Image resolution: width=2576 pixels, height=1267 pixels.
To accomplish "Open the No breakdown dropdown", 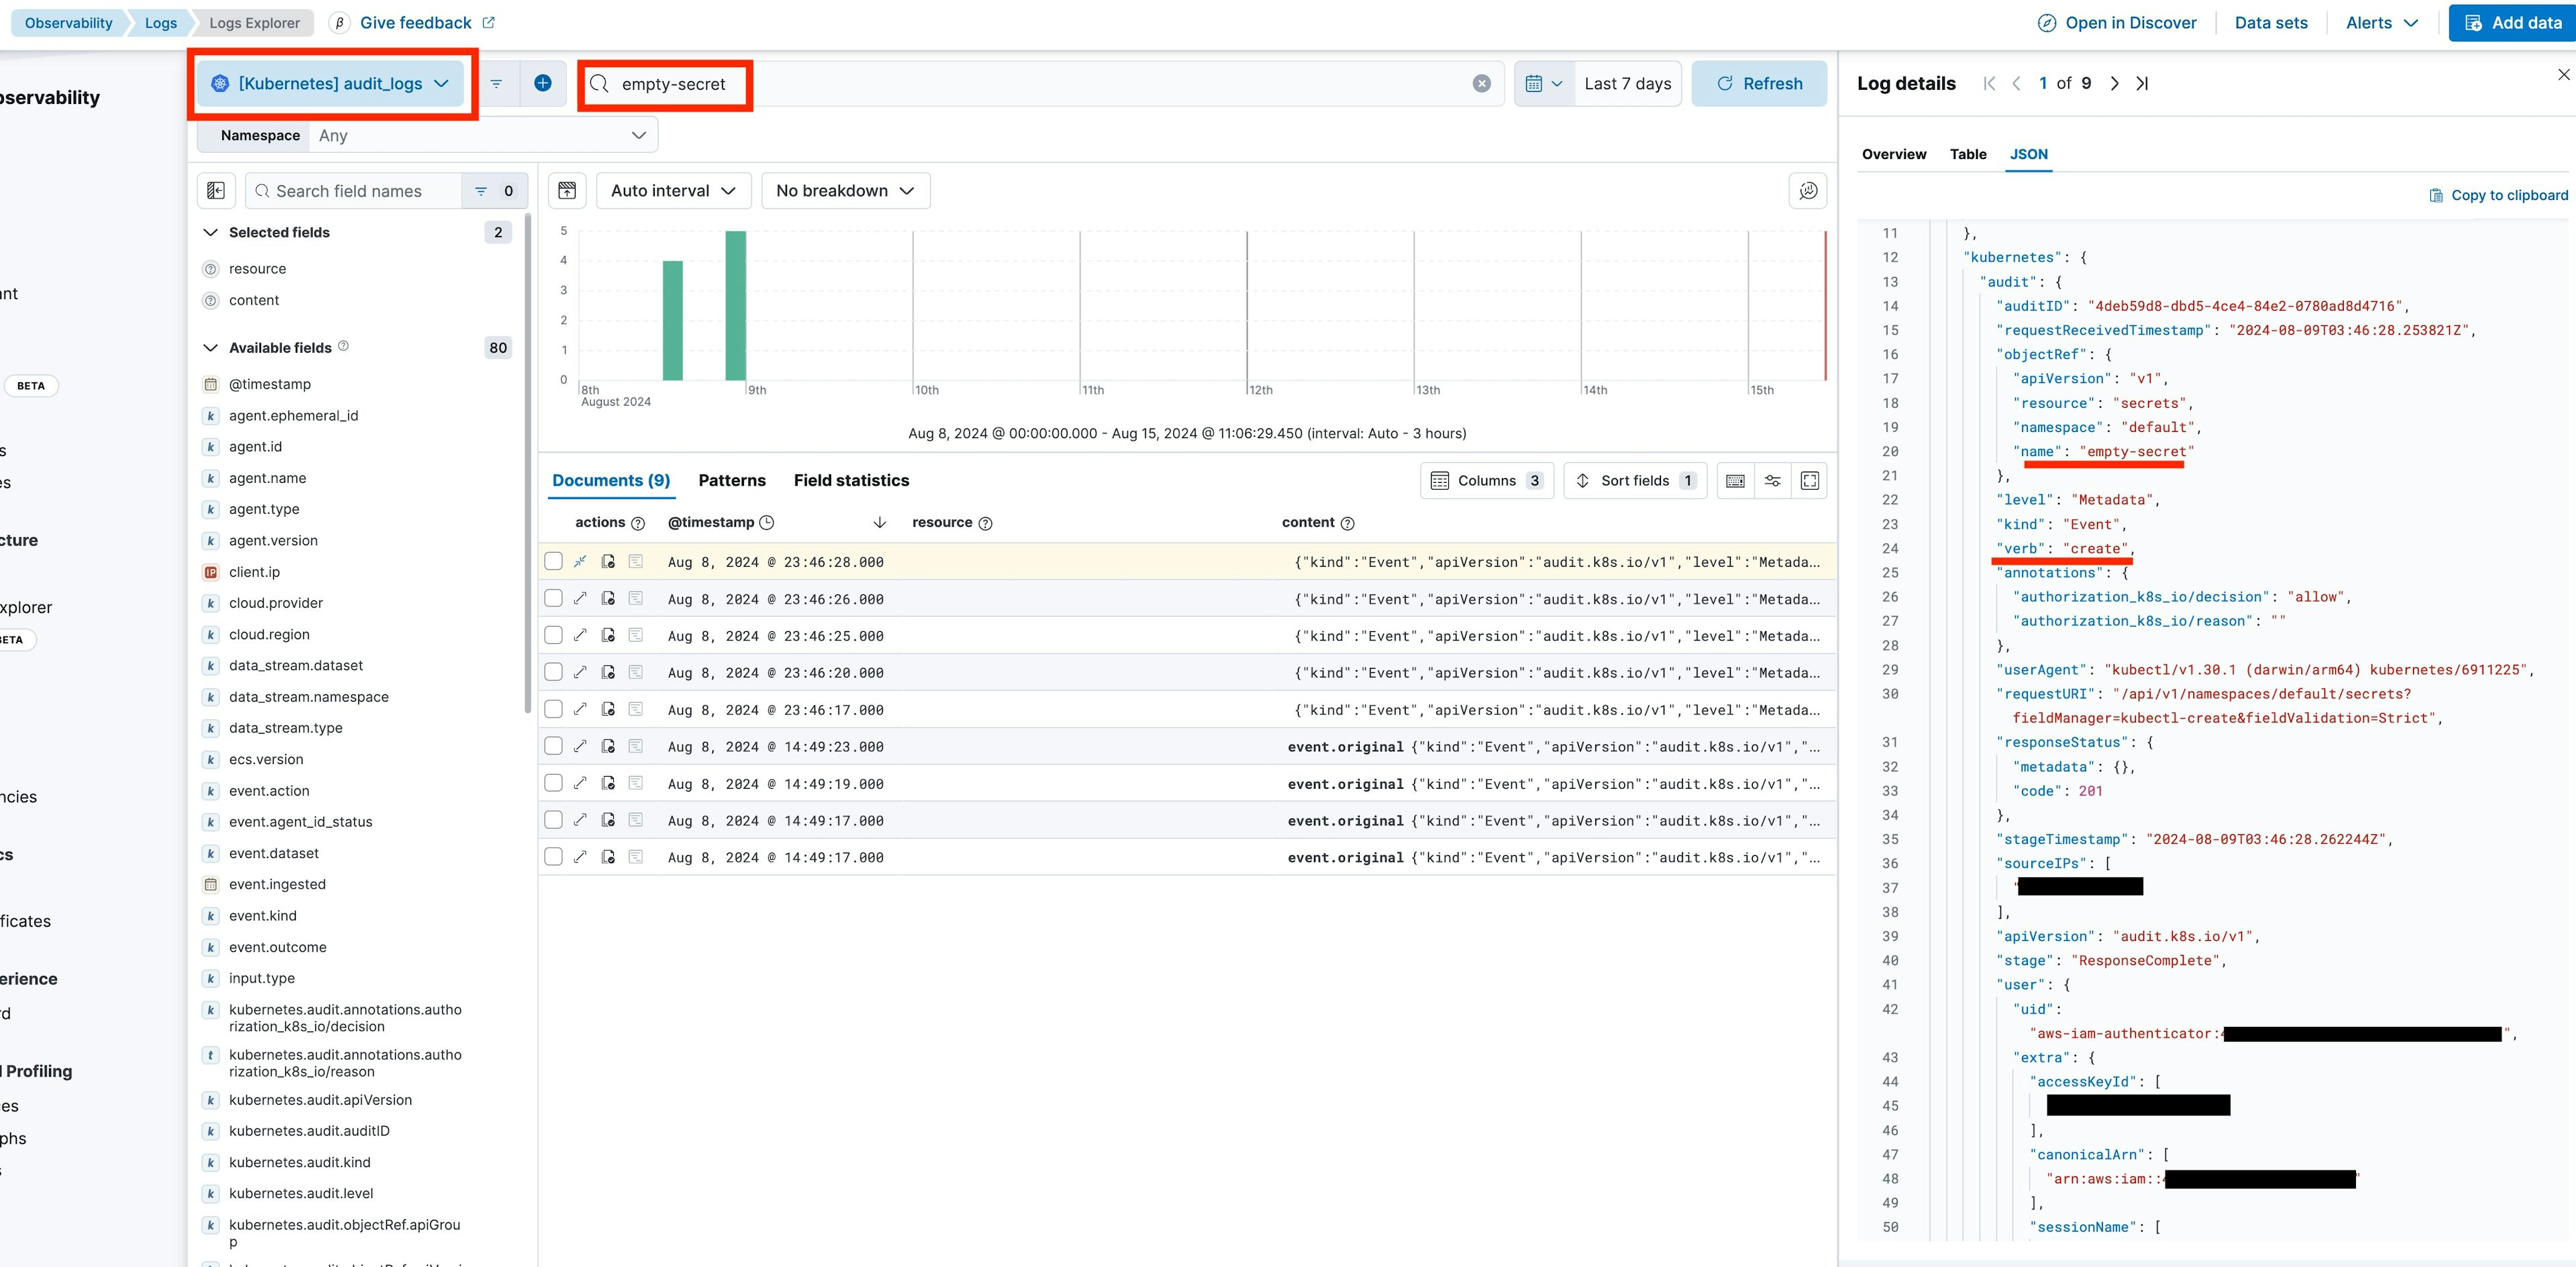I will pos(843,189).
